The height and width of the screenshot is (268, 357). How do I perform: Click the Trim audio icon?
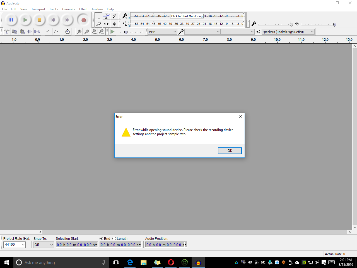coord(30,32)
